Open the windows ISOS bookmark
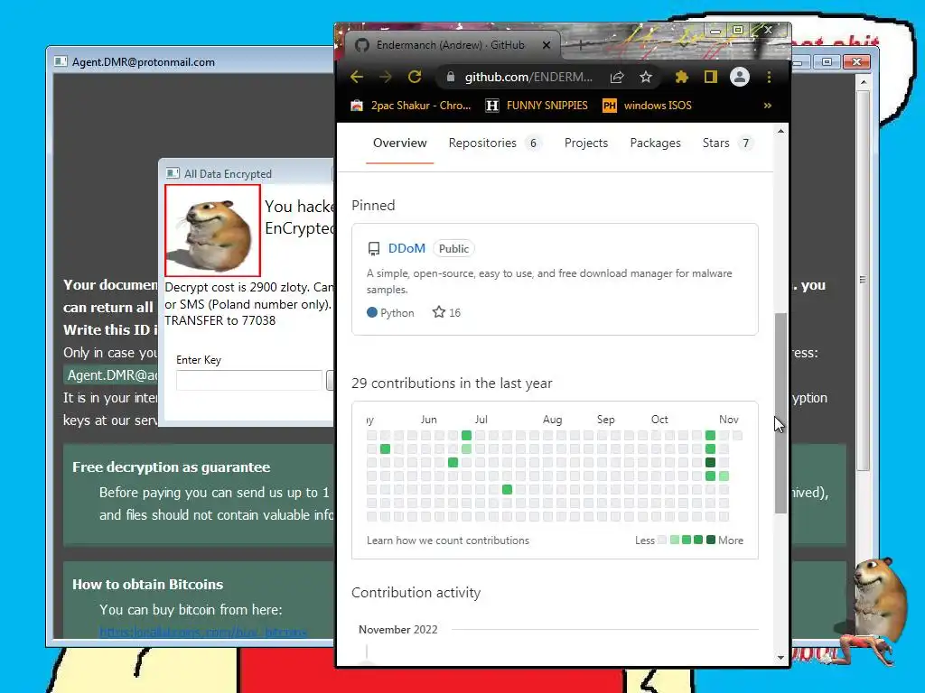This screenshot has height=693, width=925. tap(647, 106)
